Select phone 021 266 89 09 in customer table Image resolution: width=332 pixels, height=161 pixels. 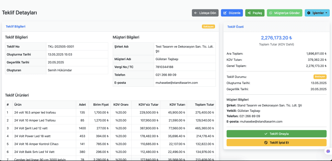point(166,75)
